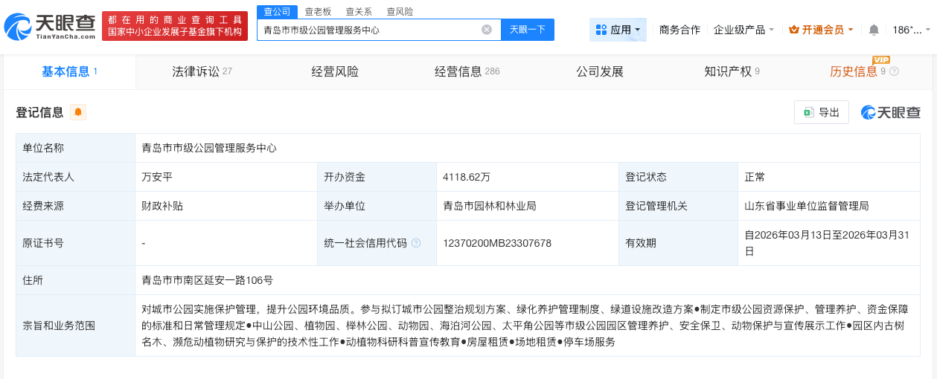Click the 举办单位 label cell
937x379 pixels.
(376, 206)
